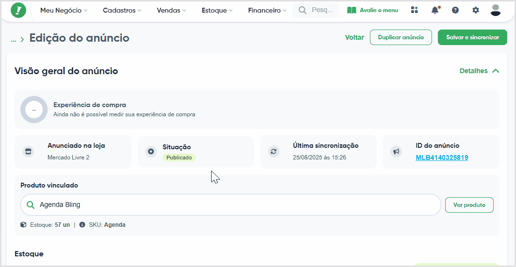Screen dimensions: 516x267
Task: Click the 'Estoque: 57 un' text
Action: [x=50, y=225]
